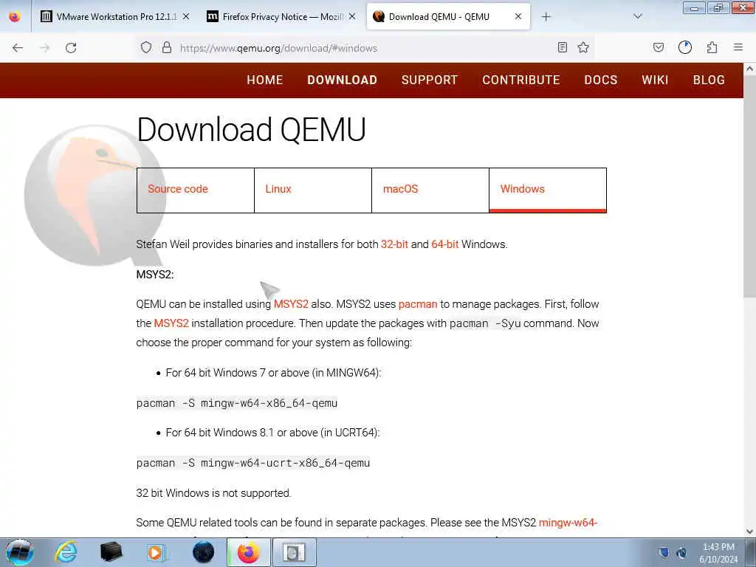Switch to the Firefox Privacy Notice tab
The width and height of the screenshot is (756, 567).
coord(281,17)
